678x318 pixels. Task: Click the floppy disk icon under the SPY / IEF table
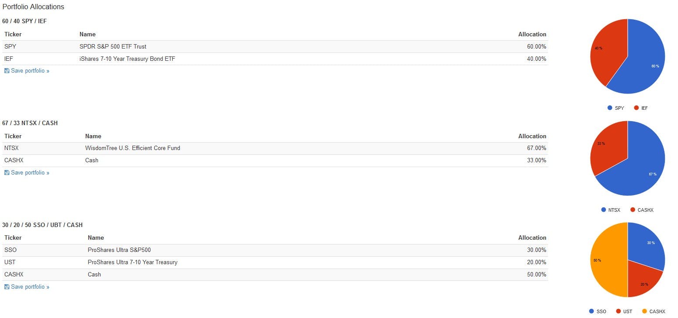point(7,71)
